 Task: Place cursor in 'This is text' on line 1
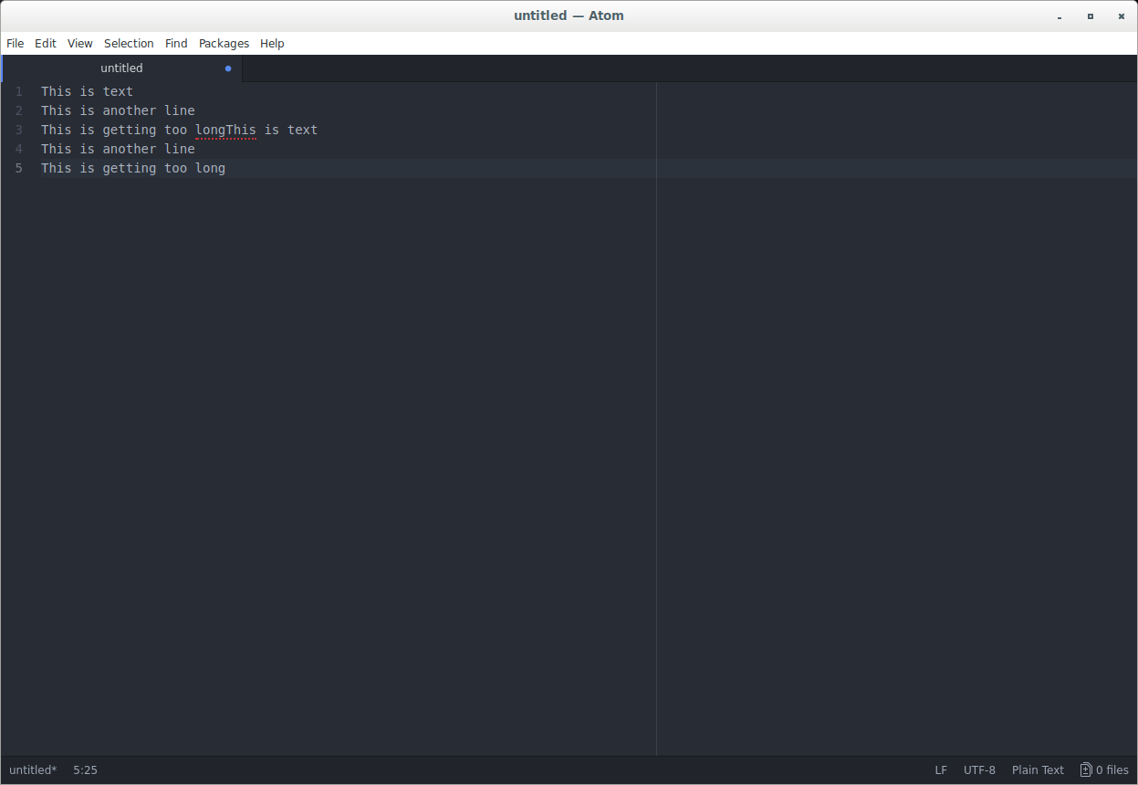point(87,91)
